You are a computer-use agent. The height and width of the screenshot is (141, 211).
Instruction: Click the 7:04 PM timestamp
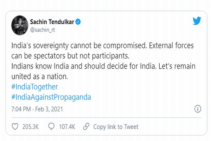tap(22, 109)
